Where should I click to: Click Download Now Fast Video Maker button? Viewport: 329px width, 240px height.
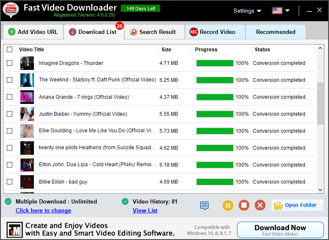pyautogui.click(x=280, y=230)
